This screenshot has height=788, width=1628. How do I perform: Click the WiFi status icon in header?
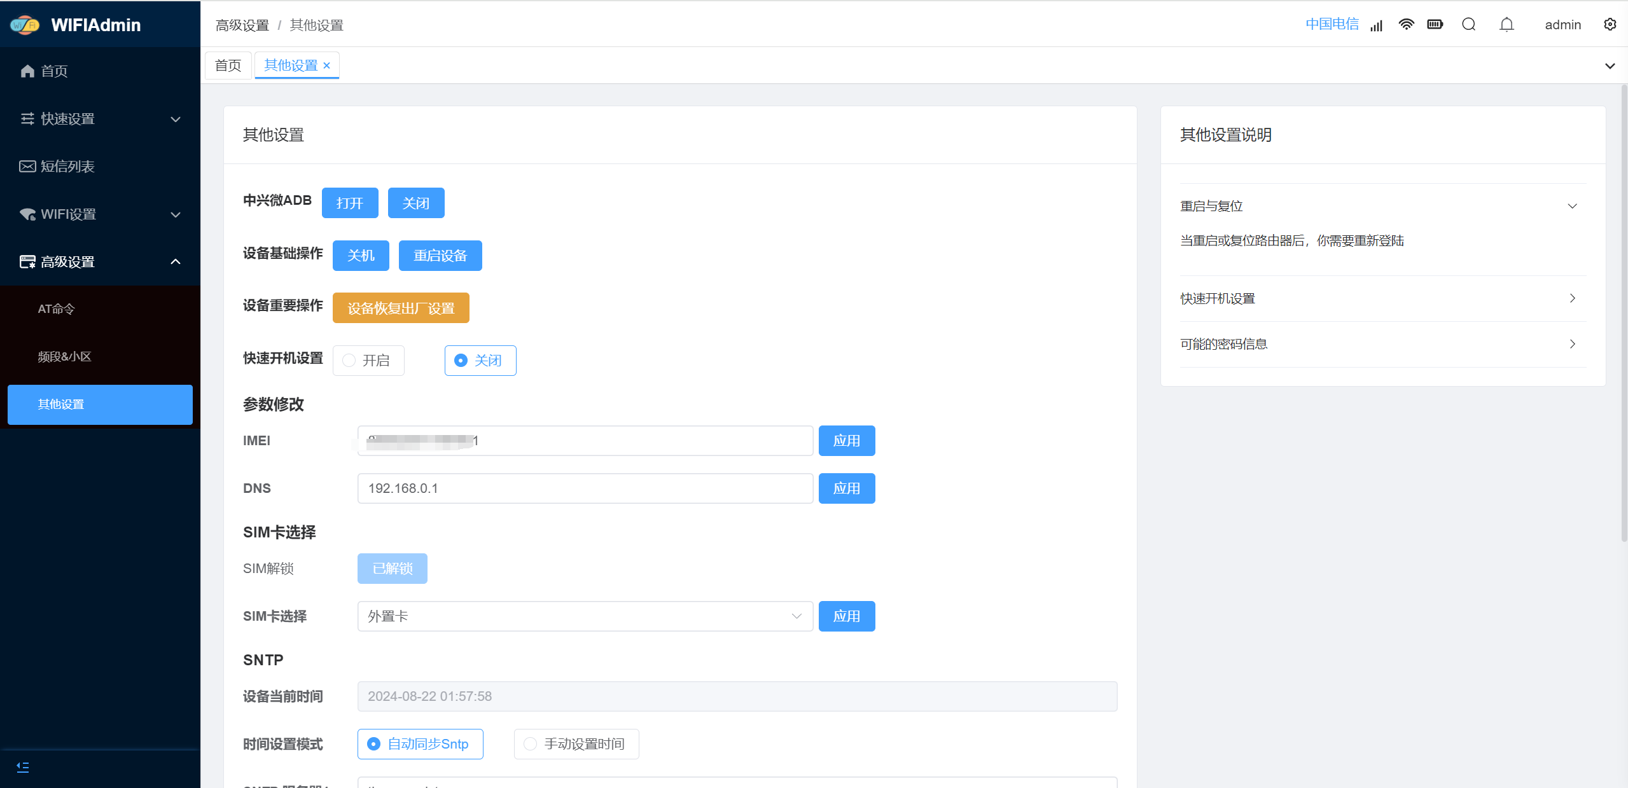coord(1406,25)
